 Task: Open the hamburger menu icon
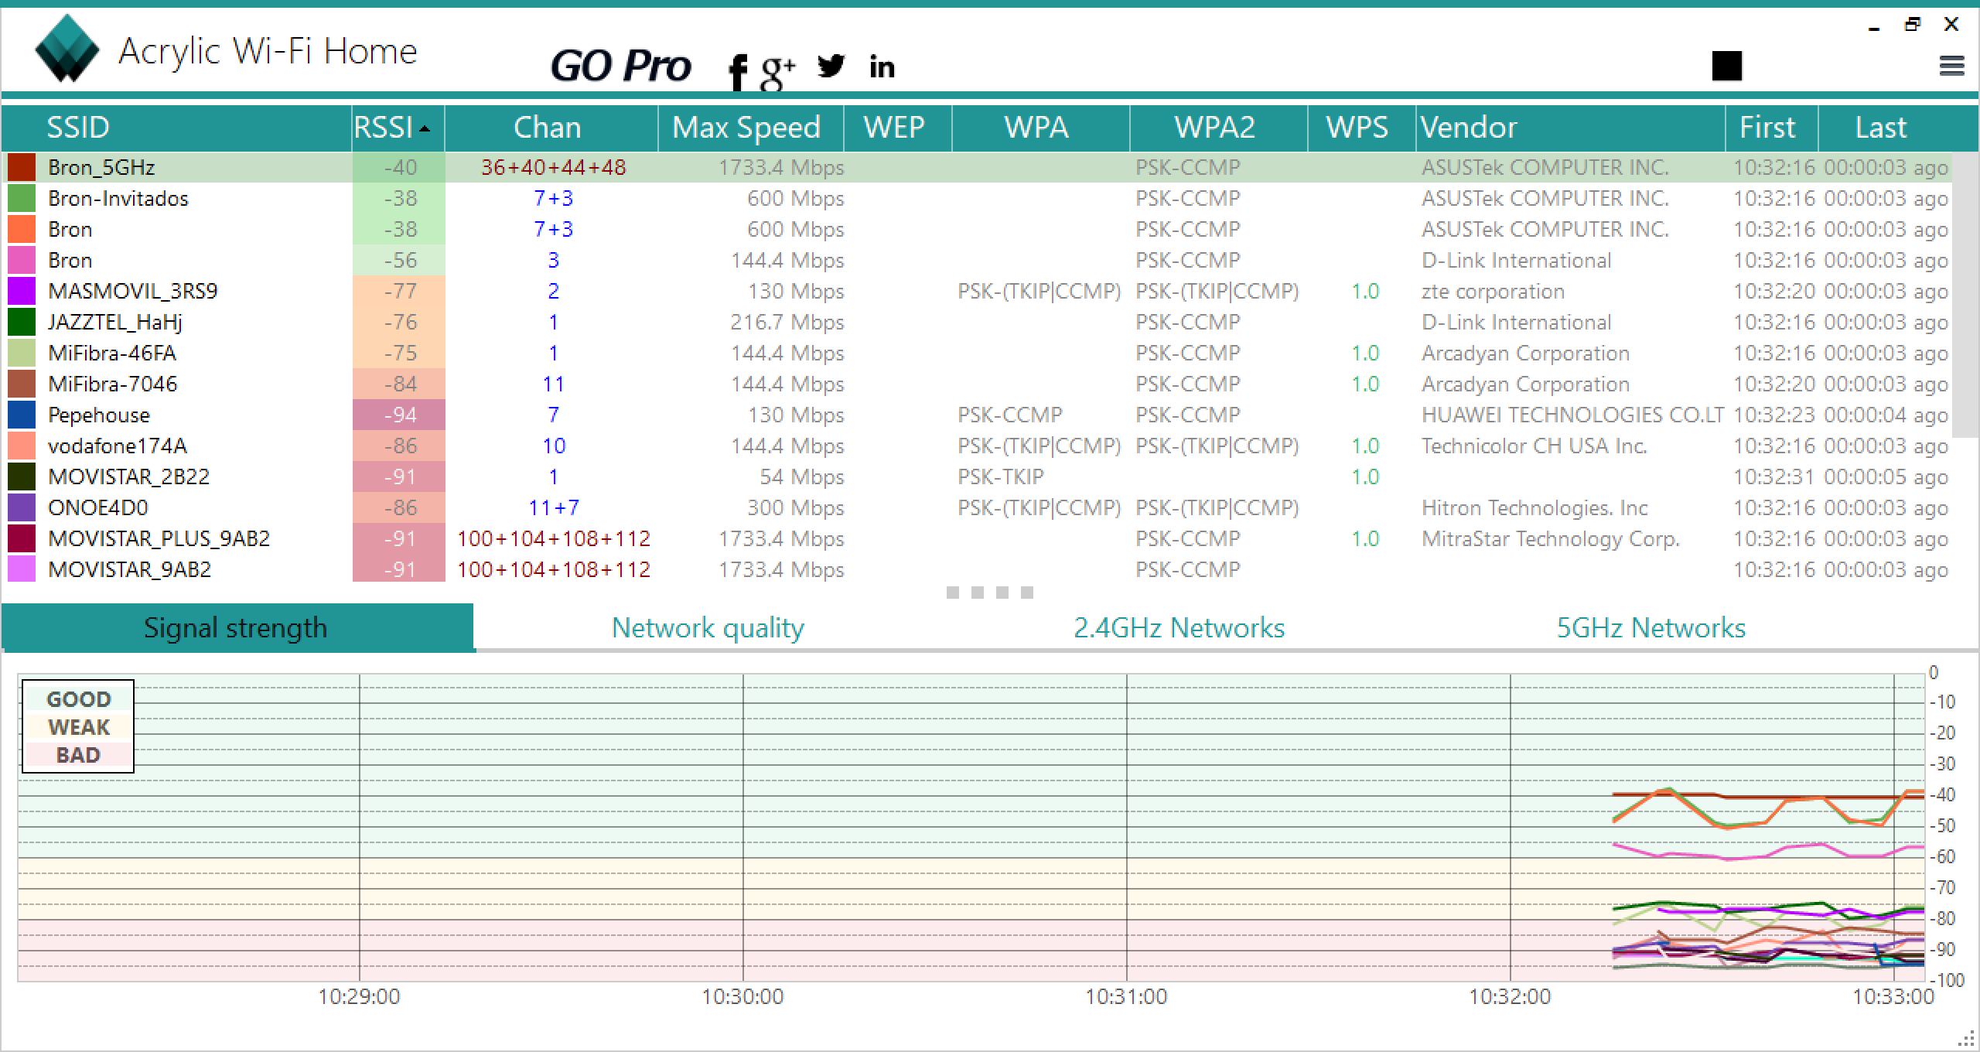[1951, 67]
